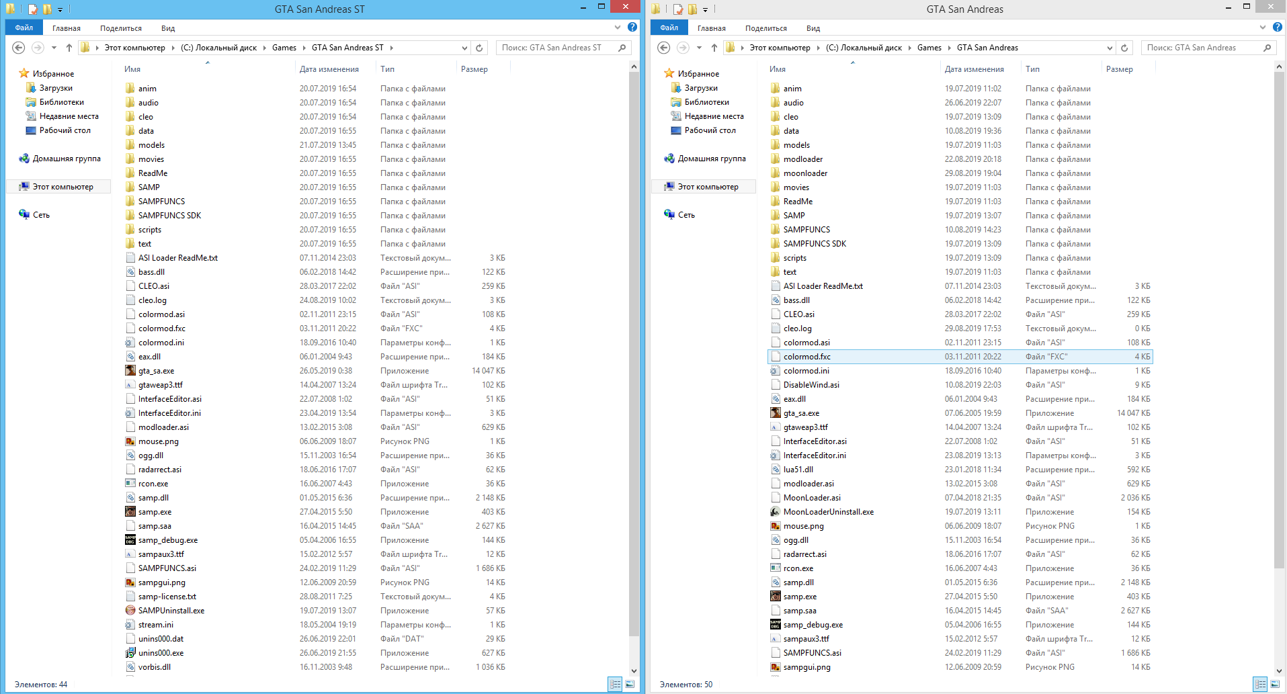1287x694 pixels.
Task: Click vertical scrollbar in left window
Action: (634, 355)
